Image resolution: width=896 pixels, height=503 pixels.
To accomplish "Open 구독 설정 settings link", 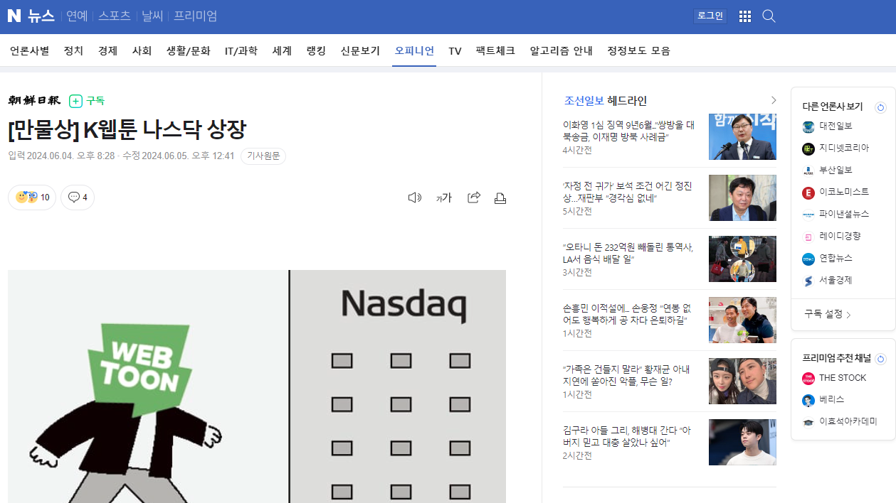I will [828, 314].
